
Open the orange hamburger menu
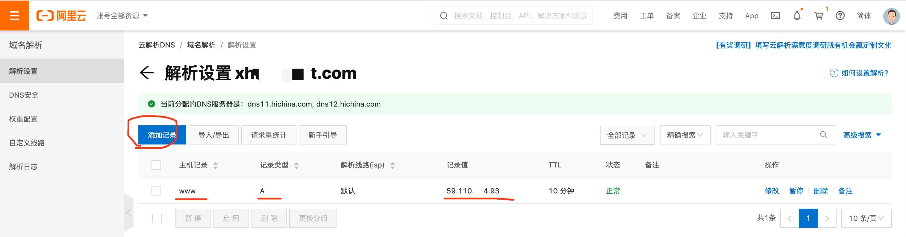(x=14, y=16)
